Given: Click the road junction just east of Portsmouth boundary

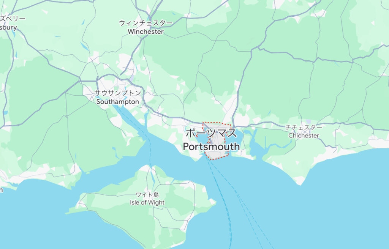Looking at the screenshot, I should [234, 126].
